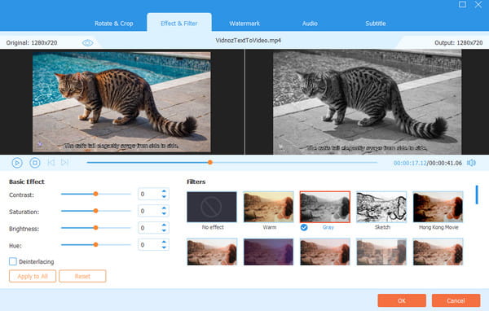Open the Audio tab
Viewport: 489px width, 311px height.
310,24
